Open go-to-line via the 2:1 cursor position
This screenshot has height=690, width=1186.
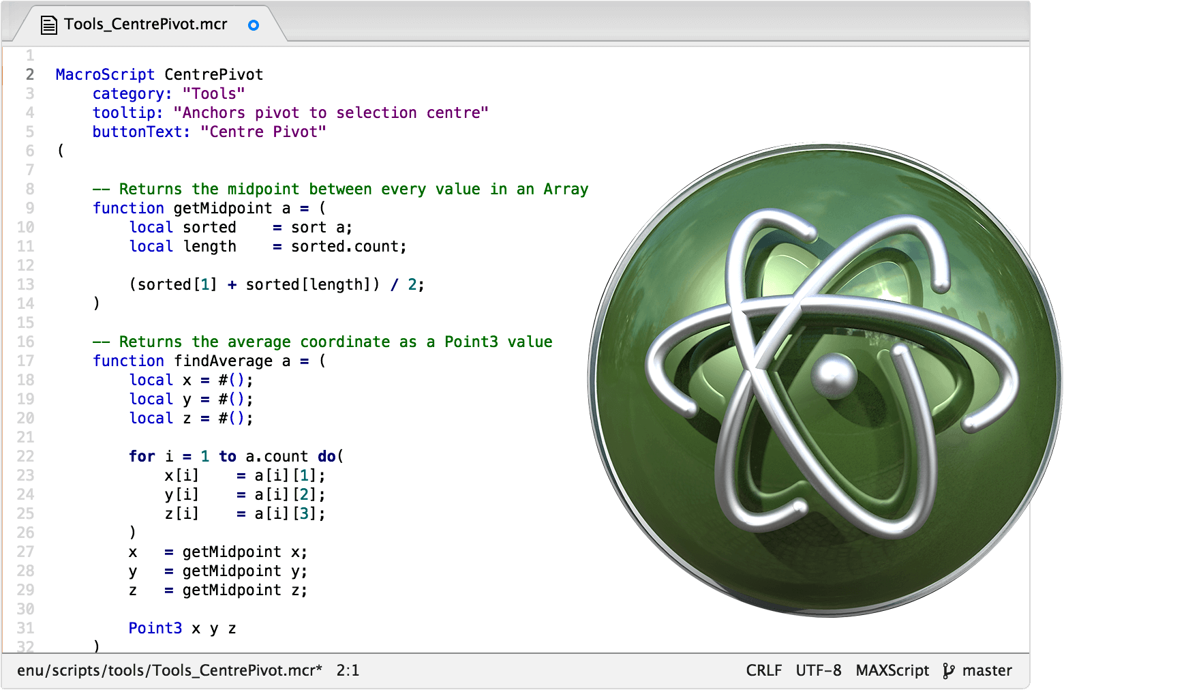click(x=348, y=671)
